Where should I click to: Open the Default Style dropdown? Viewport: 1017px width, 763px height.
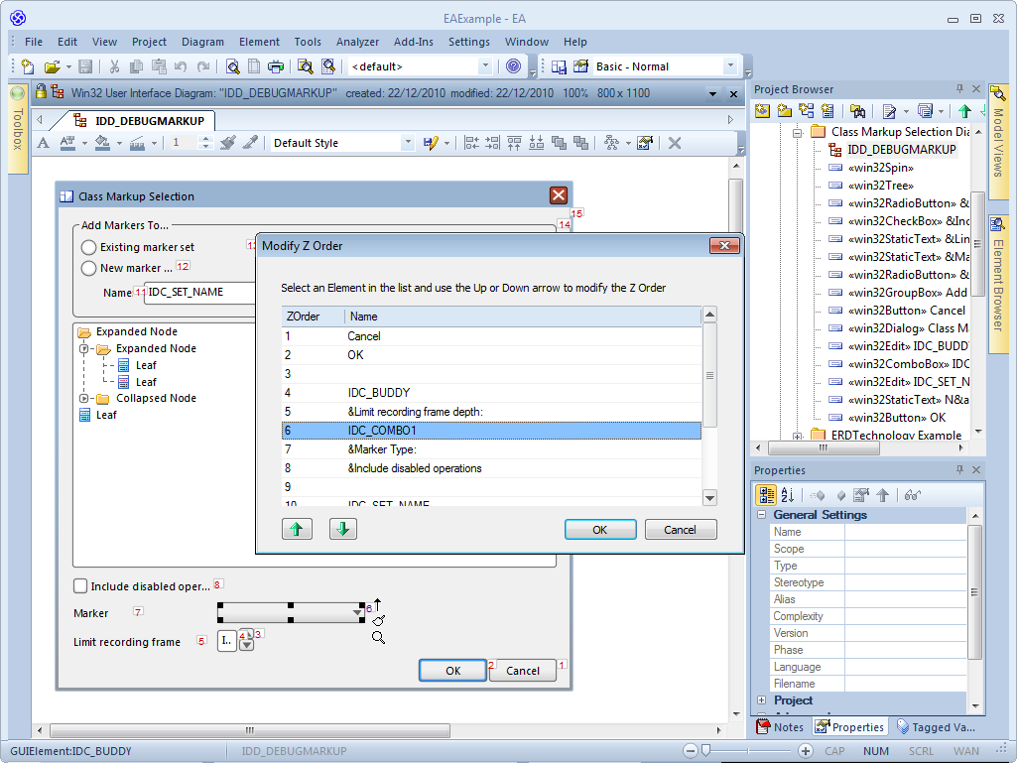pos(408,142)
